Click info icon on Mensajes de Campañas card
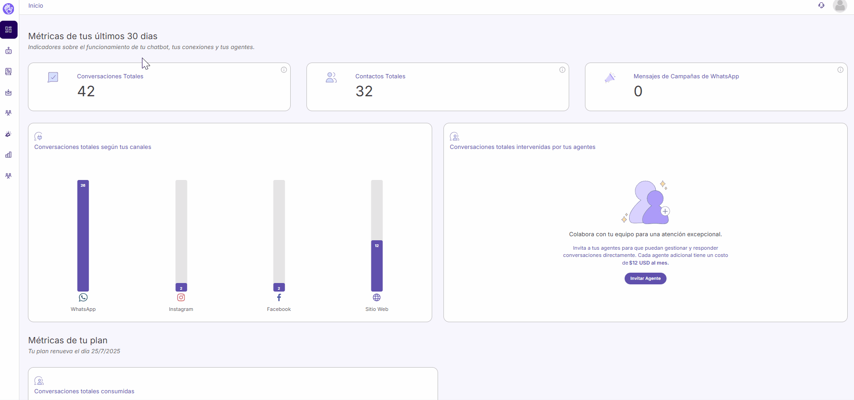 (840, 70)
